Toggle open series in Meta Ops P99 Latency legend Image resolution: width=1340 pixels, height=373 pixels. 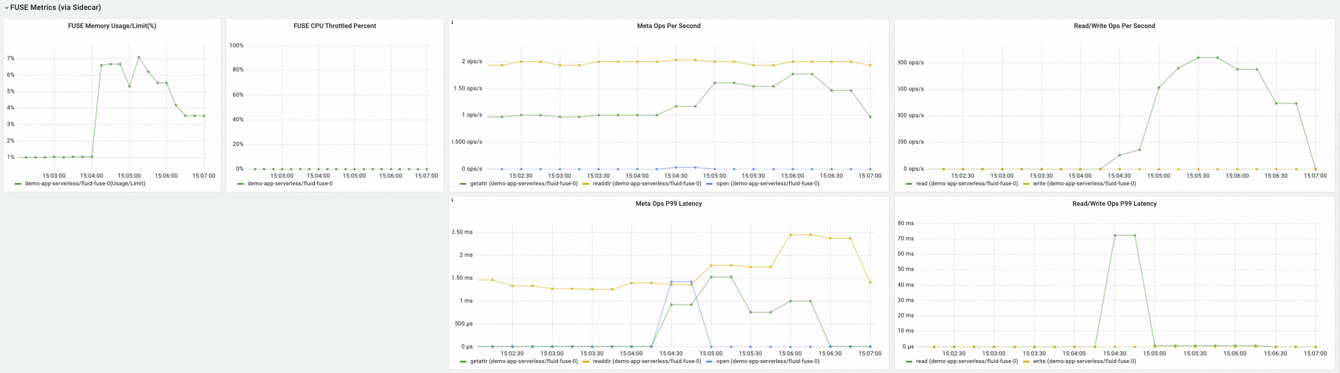click(x=768, y=361)
